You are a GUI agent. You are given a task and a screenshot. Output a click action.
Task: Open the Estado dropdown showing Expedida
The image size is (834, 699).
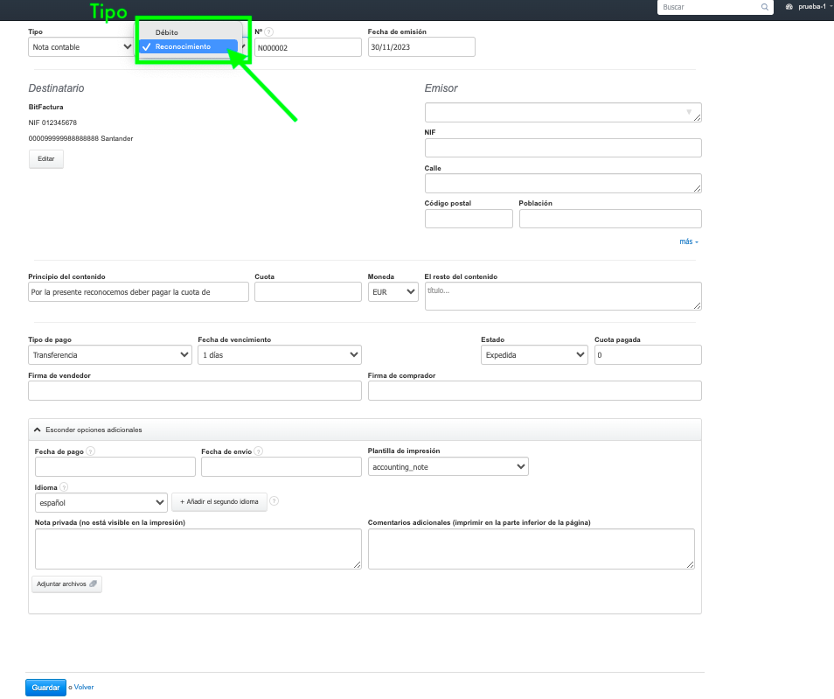click(x=533, y=355)
